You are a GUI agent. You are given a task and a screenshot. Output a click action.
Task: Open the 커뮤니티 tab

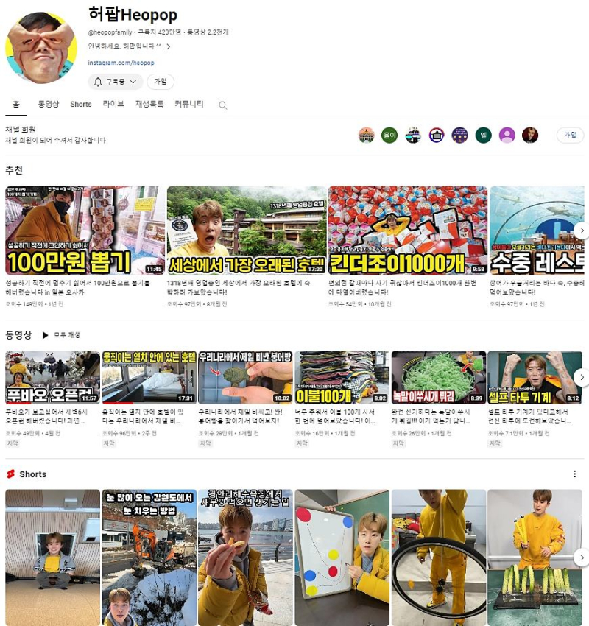click(189, 104)
